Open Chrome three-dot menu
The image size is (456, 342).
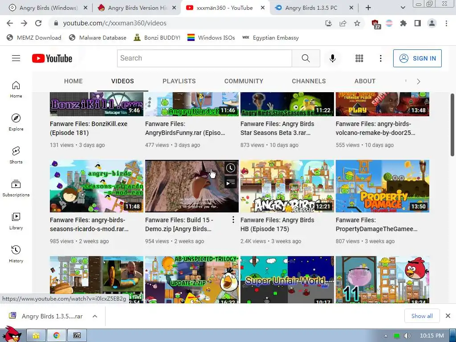(446, 23)
